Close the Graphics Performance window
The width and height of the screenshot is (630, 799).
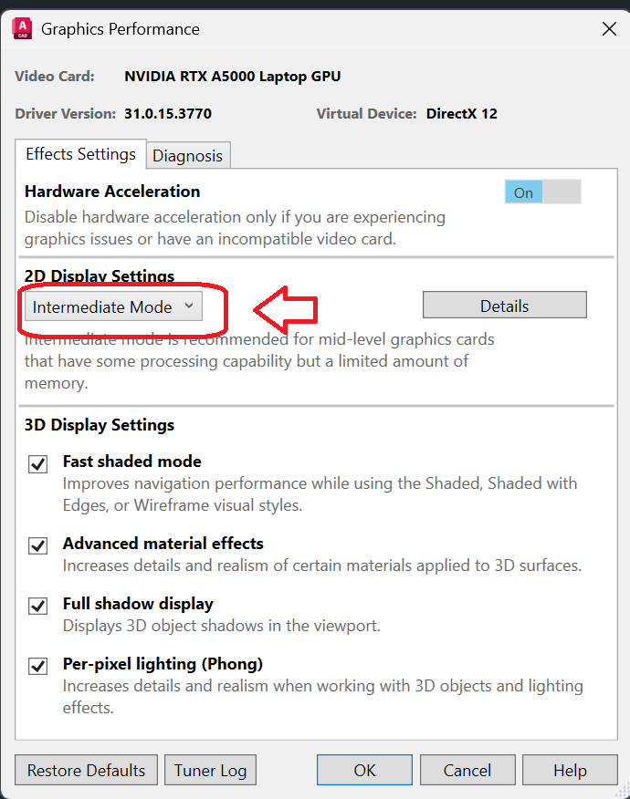point(609,28)
